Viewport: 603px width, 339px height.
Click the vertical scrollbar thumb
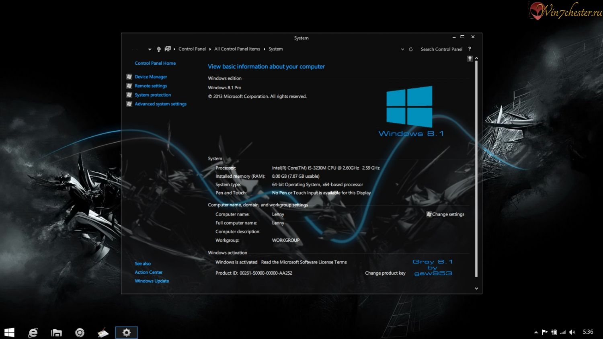pos(476,169)
